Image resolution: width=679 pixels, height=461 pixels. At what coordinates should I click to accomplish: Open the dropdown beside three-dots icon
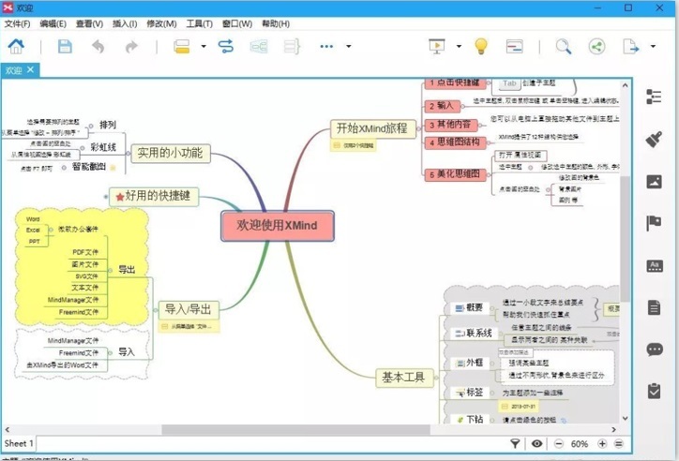tap(349, 46)
